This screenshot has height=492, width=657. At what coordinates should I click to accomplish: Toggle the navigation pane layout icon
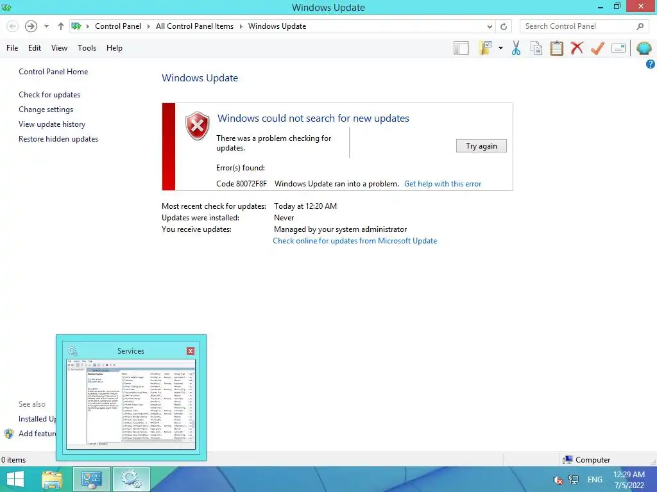point(461,48)
